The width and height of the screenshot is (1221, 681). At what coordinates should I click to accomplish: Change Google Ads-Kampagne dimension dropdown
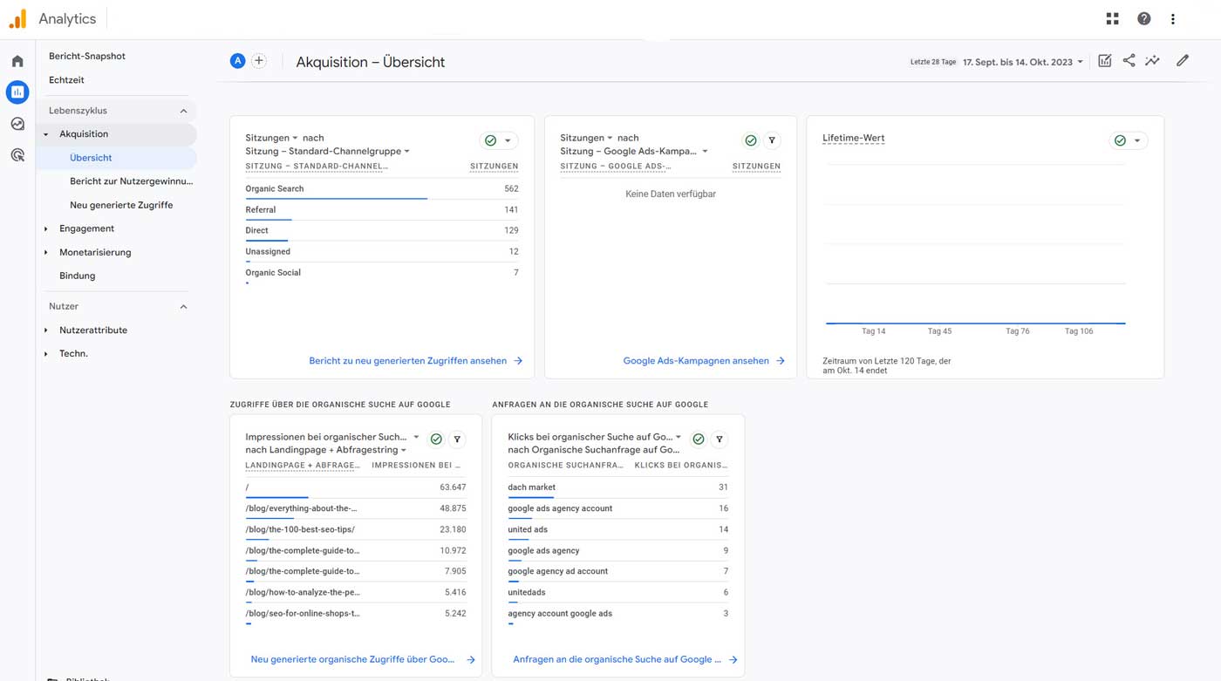click(634, 151)
